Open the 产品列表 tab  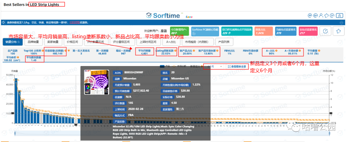point(224,42)
